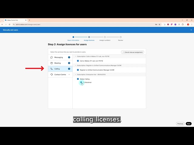This screenshot has height=145, width=194.
Task: Click the saved password key icon
Action: 156,24
